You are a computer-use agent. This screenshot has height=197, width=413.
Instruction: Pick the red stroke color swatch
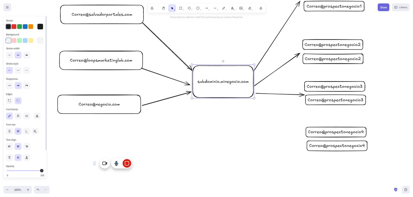click(x=14, y=27)
